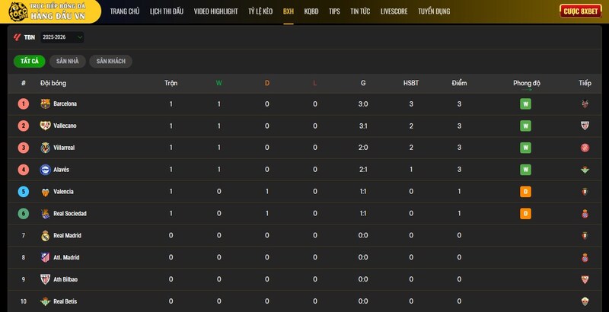Click Barcelona's rank 1 badge

(x=24, y=104)
